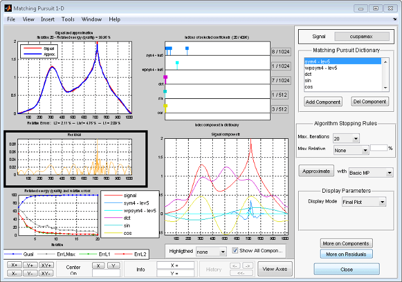This screenshot has height=282, width=402.
Task: Open the Tools menu
Action: [68, 19]
